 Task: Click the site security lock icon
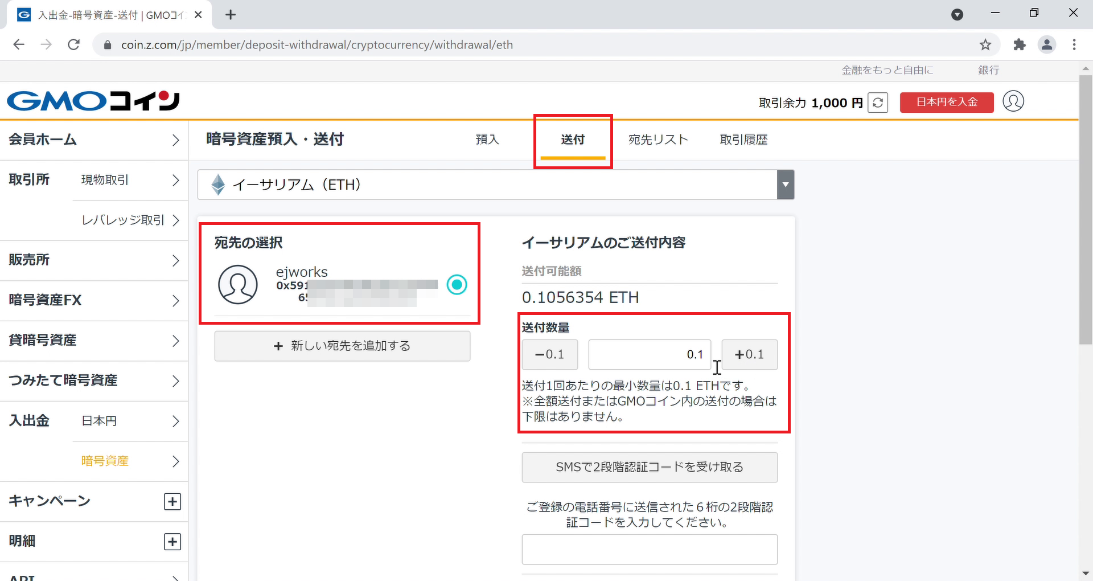[107, 44]
